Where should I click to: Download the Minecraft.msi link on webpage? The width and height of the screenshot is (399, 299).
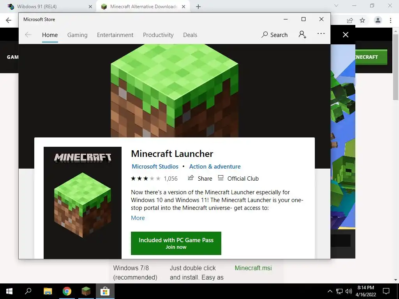[253, 268]
